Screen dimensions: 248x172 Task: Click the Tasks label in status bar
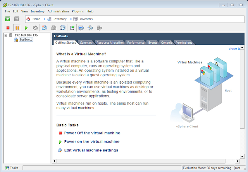(x=14, y=168)
